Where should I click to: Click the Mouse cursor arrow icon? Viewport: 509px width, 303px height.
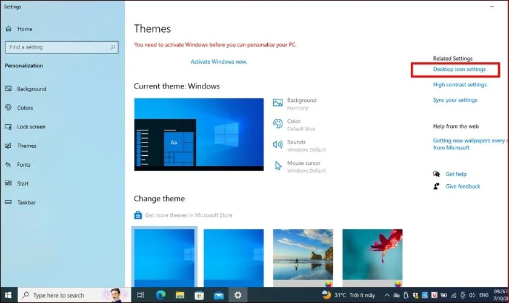(278, 165)
